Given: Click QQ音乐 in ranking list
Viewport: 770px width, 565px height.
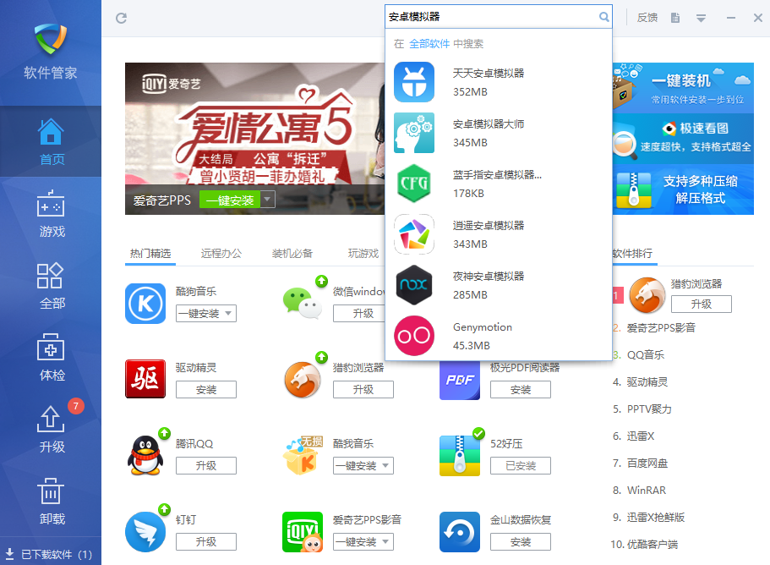Looking at the screenshot, I should [645, 355].
